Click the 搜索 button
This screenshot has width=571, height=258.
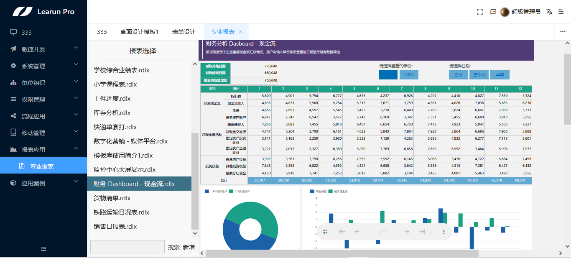pyautogui.click(x=174, y=247)
